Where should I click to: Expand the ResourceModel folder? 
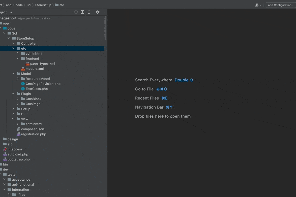click(x=18, y=79)
